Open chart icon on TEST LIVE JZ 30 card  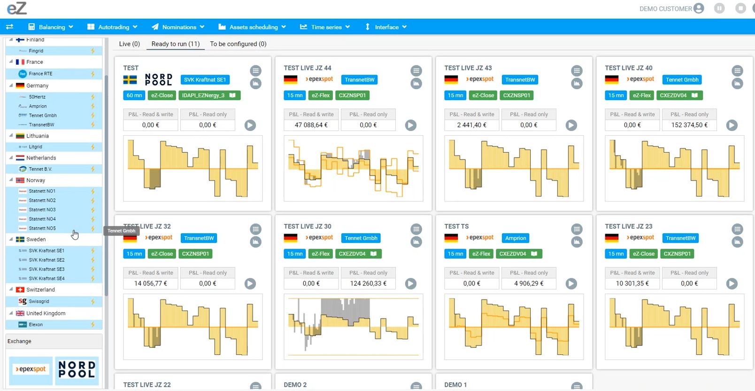(416, 242)
